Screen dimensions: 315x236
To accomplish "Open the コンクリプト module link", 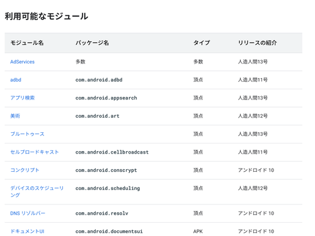I will 25,170.
